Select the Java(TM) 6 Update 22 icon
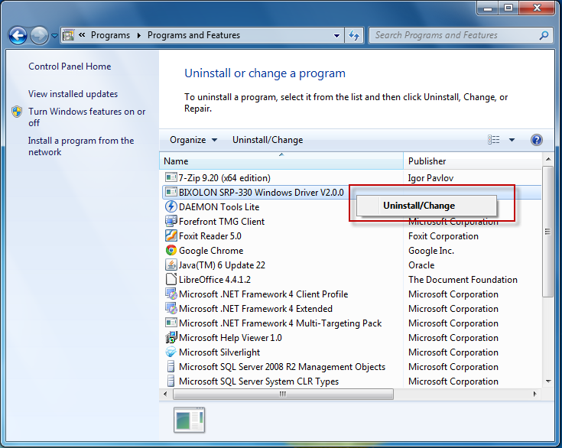562x448 pixels. (171, 265)
